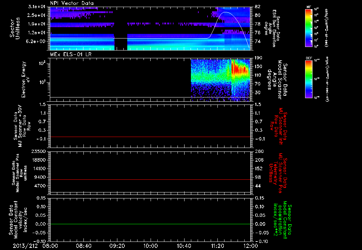Screen dimensions: 362x250
Task: Click the peak of the white sun elevation curve
Action: (x=226, y=12)
